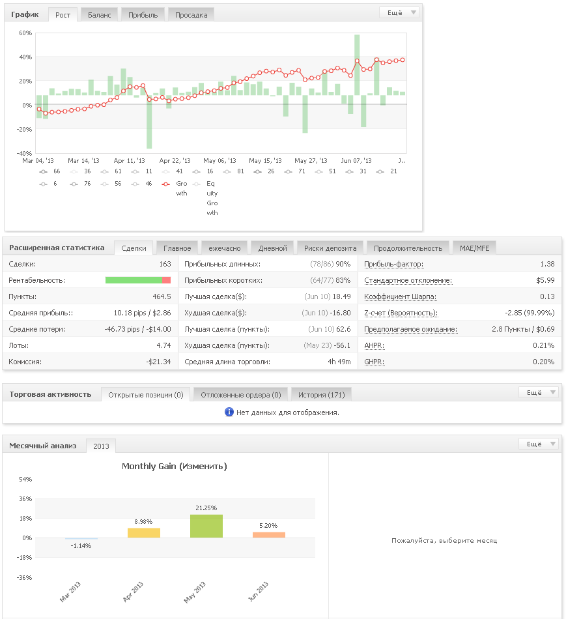Viewport: 566px width, 619px height.
Task: Click the 21.25% bar label
Action: click(206, 508)
